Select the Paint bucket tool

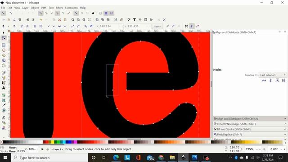[4, 110]
